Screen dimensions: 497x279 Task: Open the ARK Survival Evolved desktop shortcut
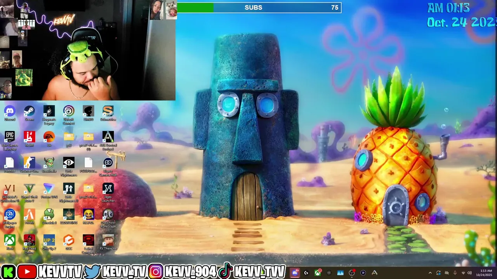(108, 141)
